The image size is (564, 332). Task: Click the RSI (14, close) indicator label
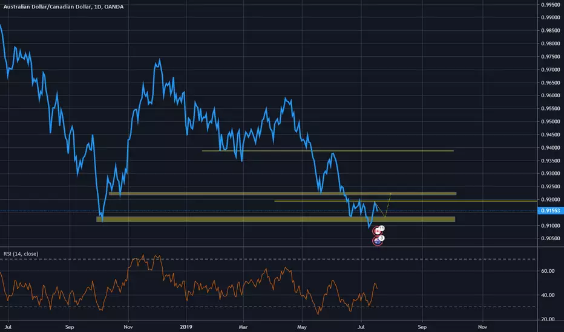pyautogui.click(x=21, y=254)
